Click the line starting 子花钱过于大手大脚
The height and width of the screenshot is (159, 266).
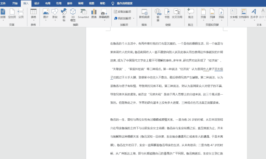tap(167, 78)
